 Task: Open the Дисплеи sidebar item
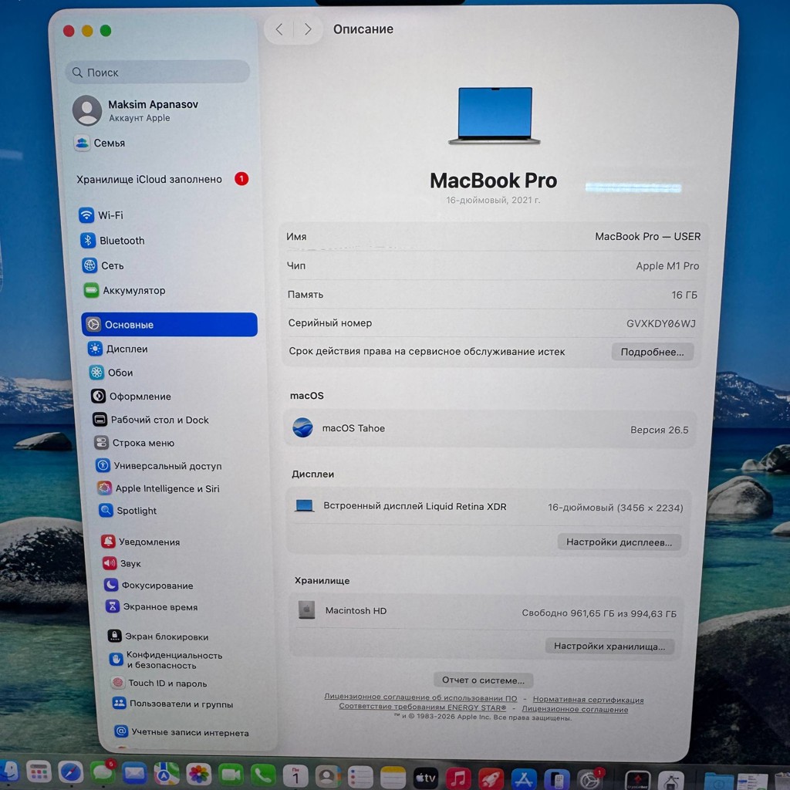[117, 349]
